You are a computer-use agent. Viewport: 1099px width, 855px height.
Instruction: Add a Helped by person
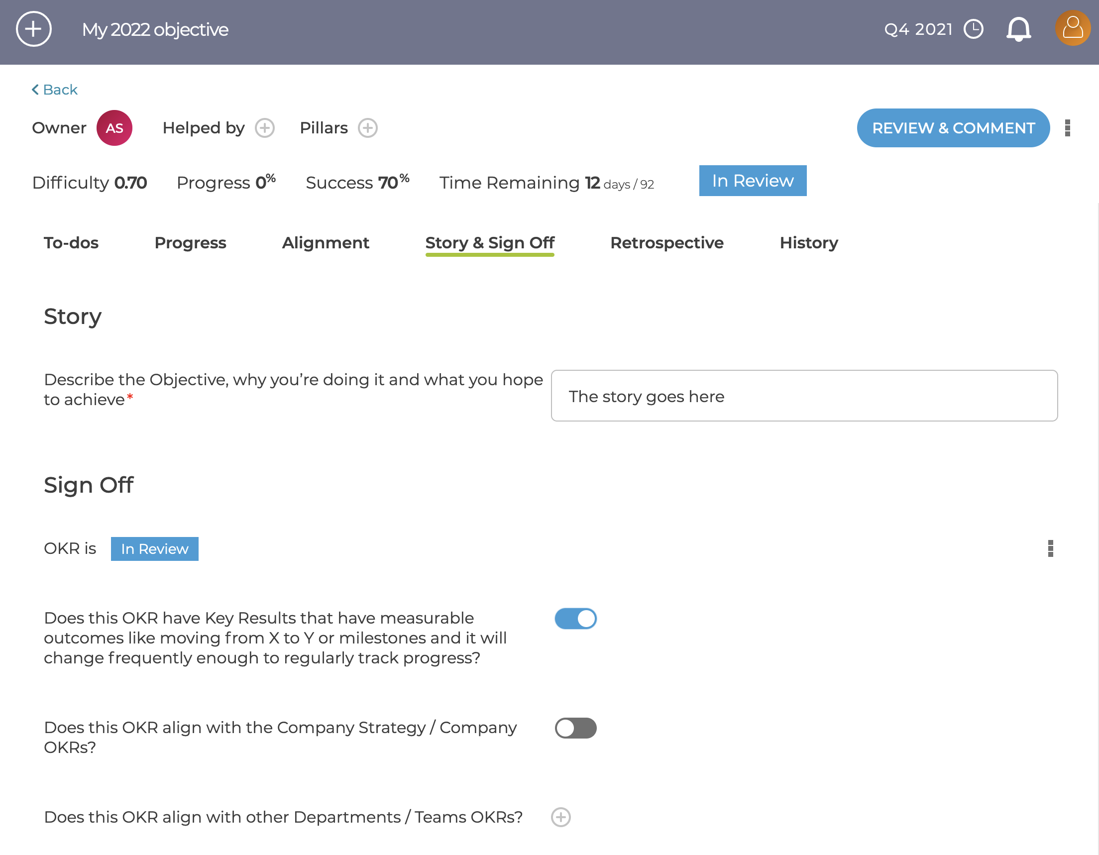pos(265,128)
